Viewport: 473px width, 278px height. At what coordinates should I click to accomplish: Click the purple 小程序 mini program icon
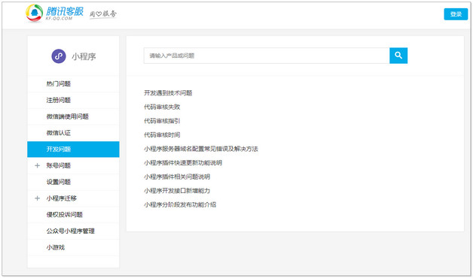(x=59, y=56)
